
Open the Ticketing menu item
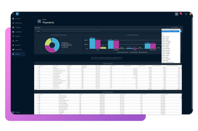point(18,27)
